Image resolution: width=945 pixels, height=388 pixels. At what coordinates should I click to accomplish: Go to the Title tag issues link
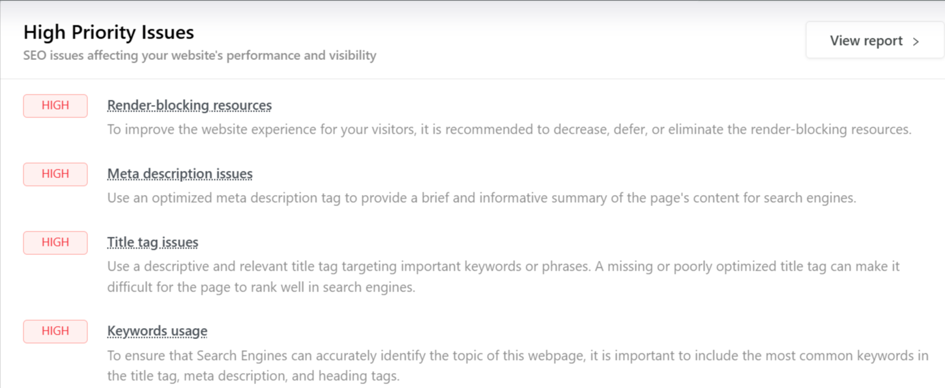pyautogui.click(x=153, y=243)
